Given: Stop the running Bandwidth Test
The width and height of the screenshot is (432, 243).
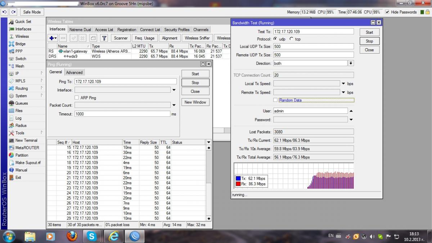Looking at the screenshot, I should click(369, 41).
